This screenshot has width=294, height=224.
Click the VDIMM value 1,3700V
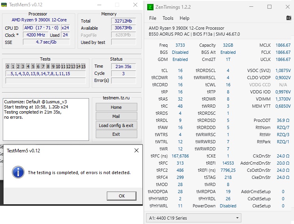pyautogui.click(x=283, y=99)
